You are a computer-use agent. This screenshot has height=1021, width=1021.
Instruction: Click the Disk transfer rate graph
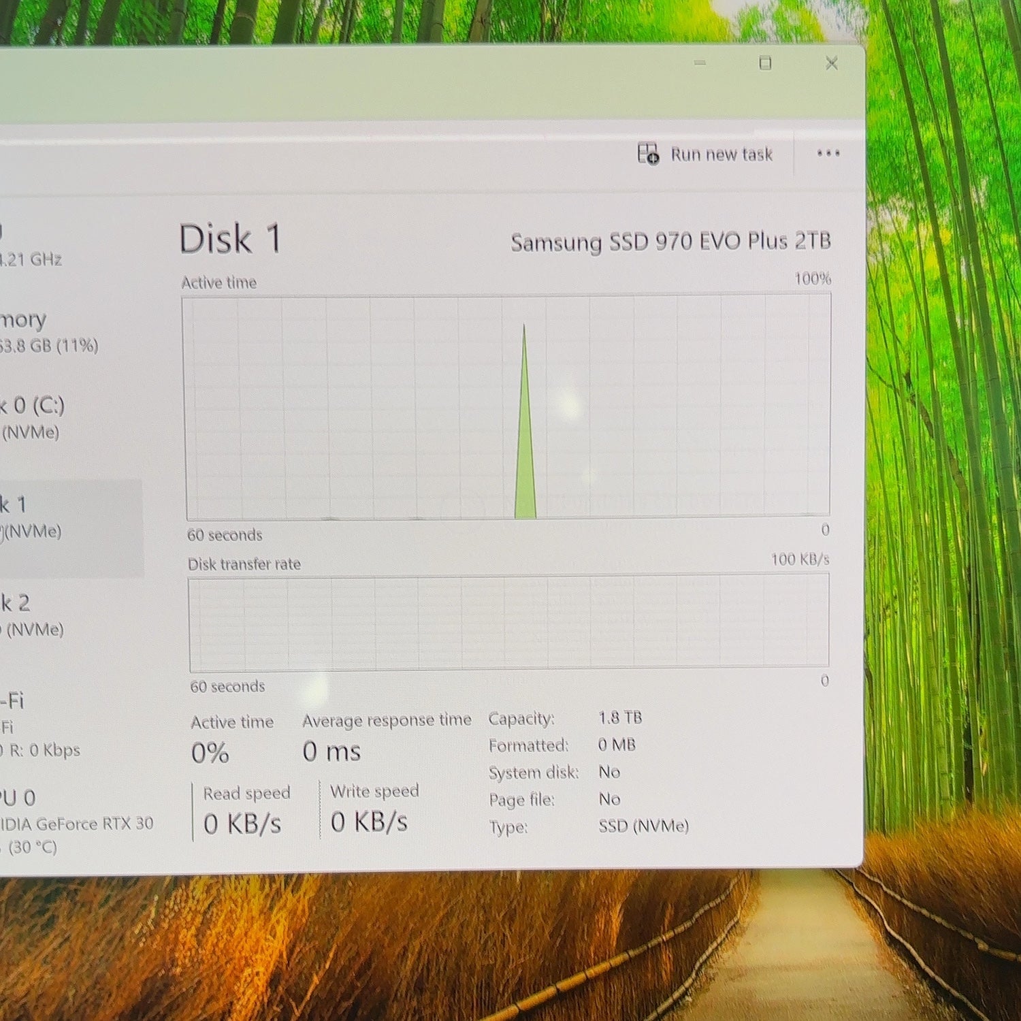coord(508,621)
